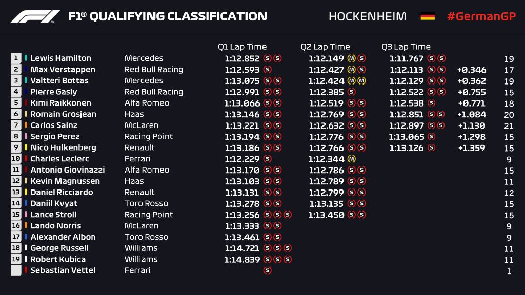Click the German flag icon
The image size is (525, 295).
click(428, 16)
